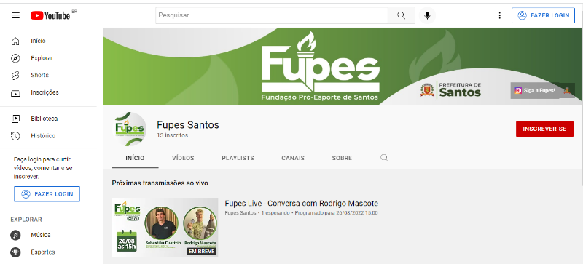The image size is (583, 264).
Task: Start voice search with microphone icon
Action: (x=427, y=15)
